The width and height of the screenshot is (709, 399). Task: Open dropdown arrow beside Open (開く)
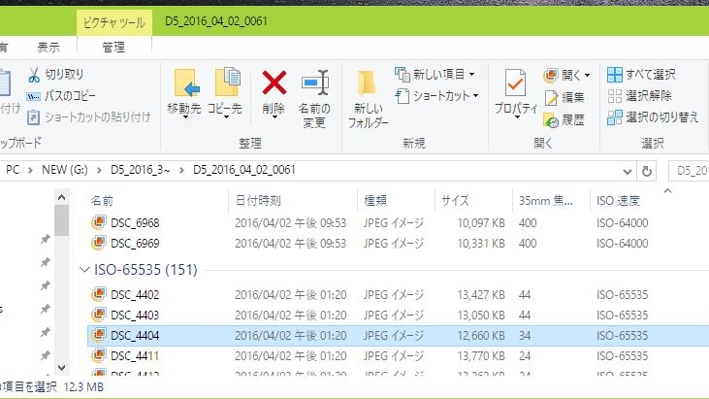[x=587, y=75]
